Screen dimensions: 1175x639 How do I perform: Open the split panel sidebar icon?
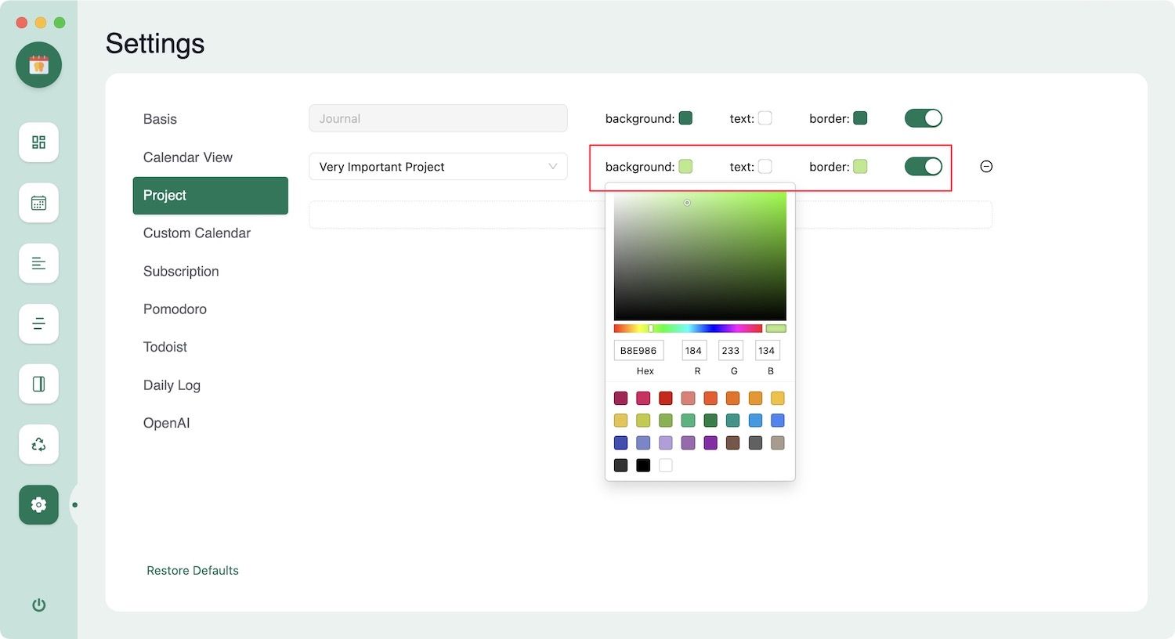(38, 384)
